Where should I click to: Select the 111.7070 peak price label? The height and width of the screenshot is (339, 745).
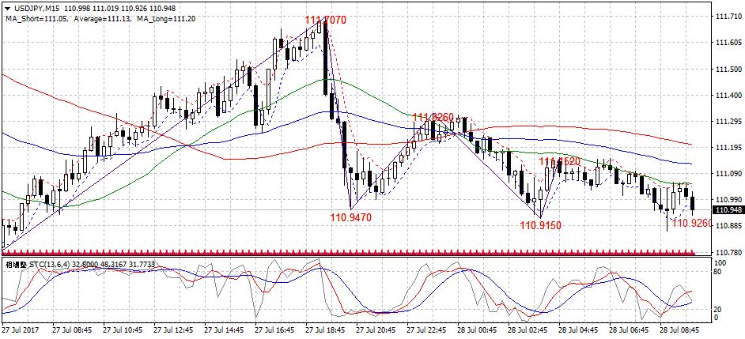[x=325, y=20]
